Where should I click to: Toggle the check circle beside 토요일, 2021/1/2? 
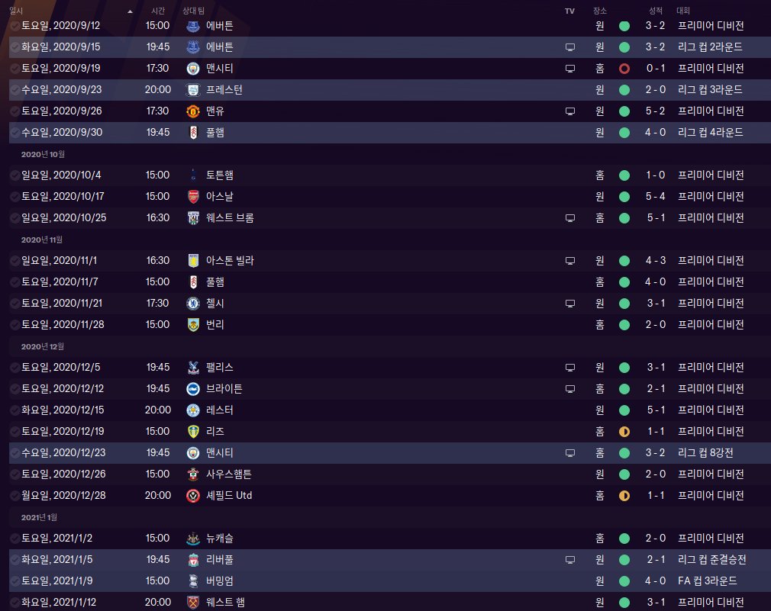15,538
